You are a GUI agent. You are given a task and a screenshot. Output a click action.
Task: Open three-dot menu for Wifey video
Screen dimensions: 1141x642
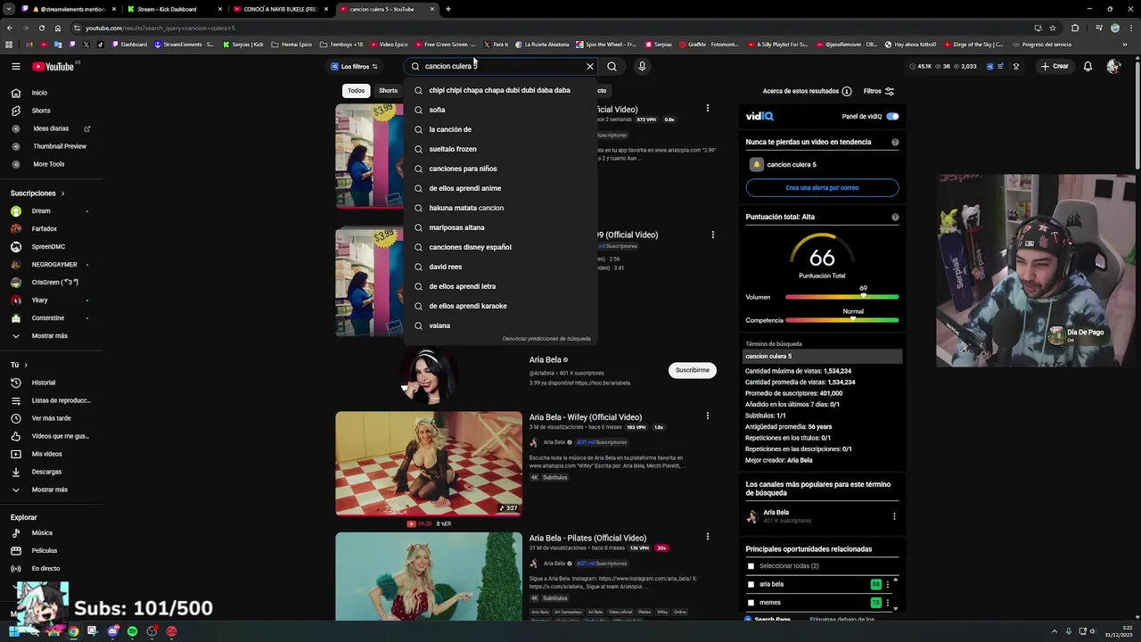(x=708, y=416)
